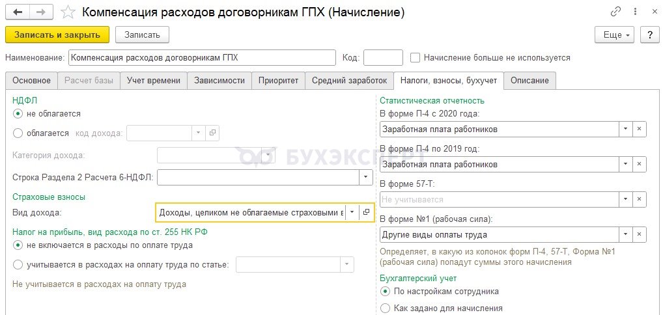Check Начисление больше не используется
Viewport: 663px width, 315px height.
point(416,57)
